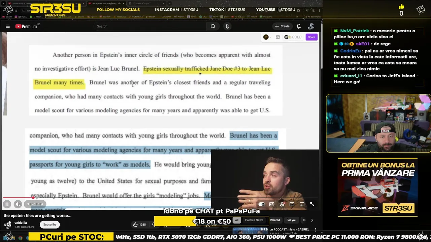Like the video with 131K likes

(x=140, y=225)
